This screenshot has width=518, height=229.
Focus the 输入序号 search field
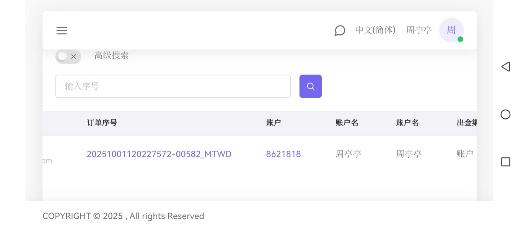173,86
